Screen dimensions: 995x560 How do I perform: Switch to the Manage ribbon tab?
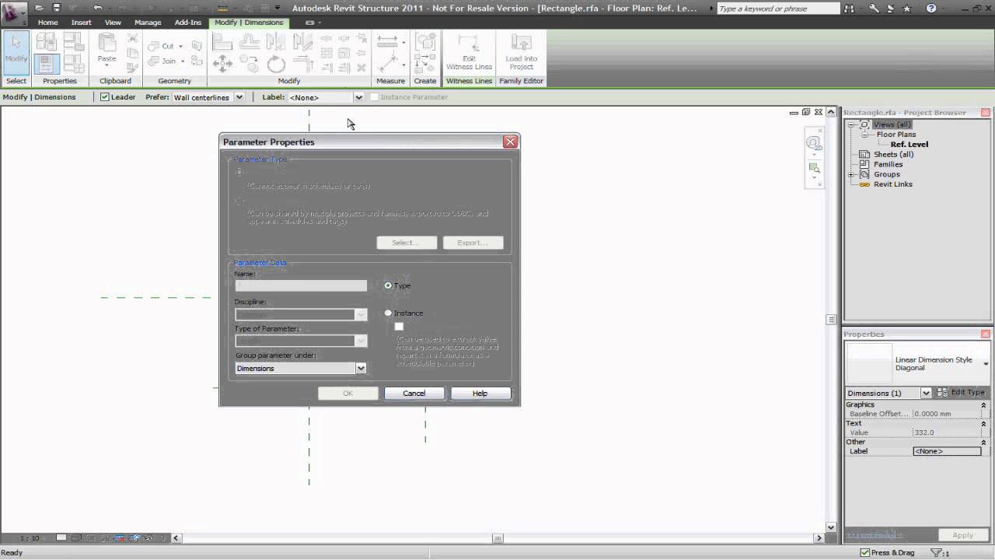point(148,22)
